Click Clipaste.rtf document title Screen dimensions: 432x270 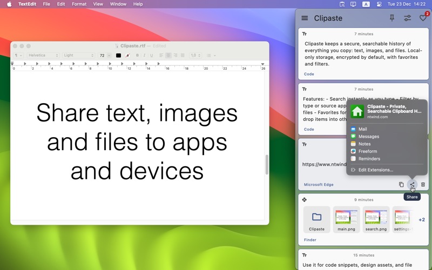point(133,46)
